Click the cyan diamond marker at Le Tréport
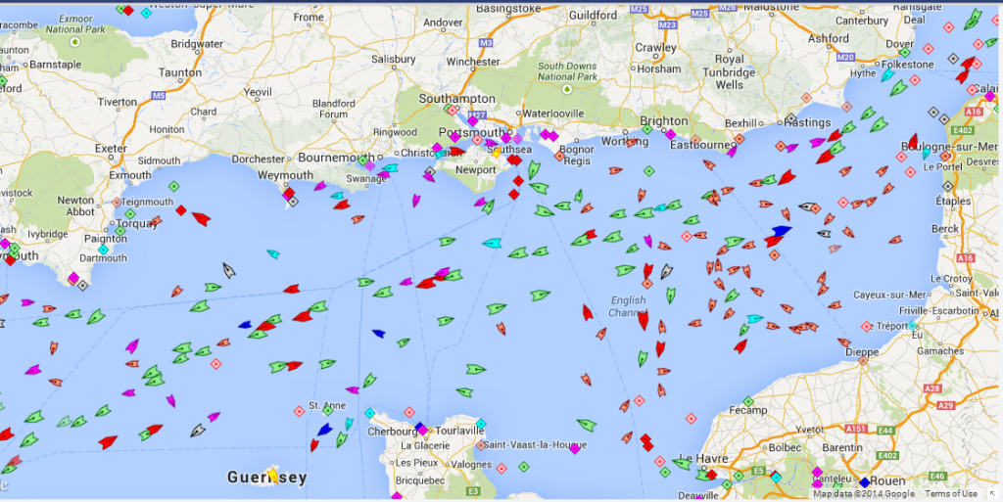 coord(912,325)
